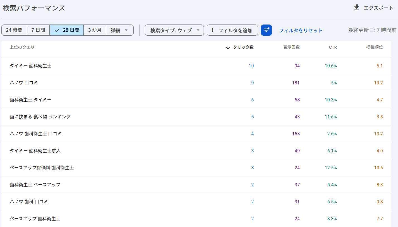Click the plus icon in フィルタを追加
Viewport: 398px width, 227px height.
coord(213,30)
